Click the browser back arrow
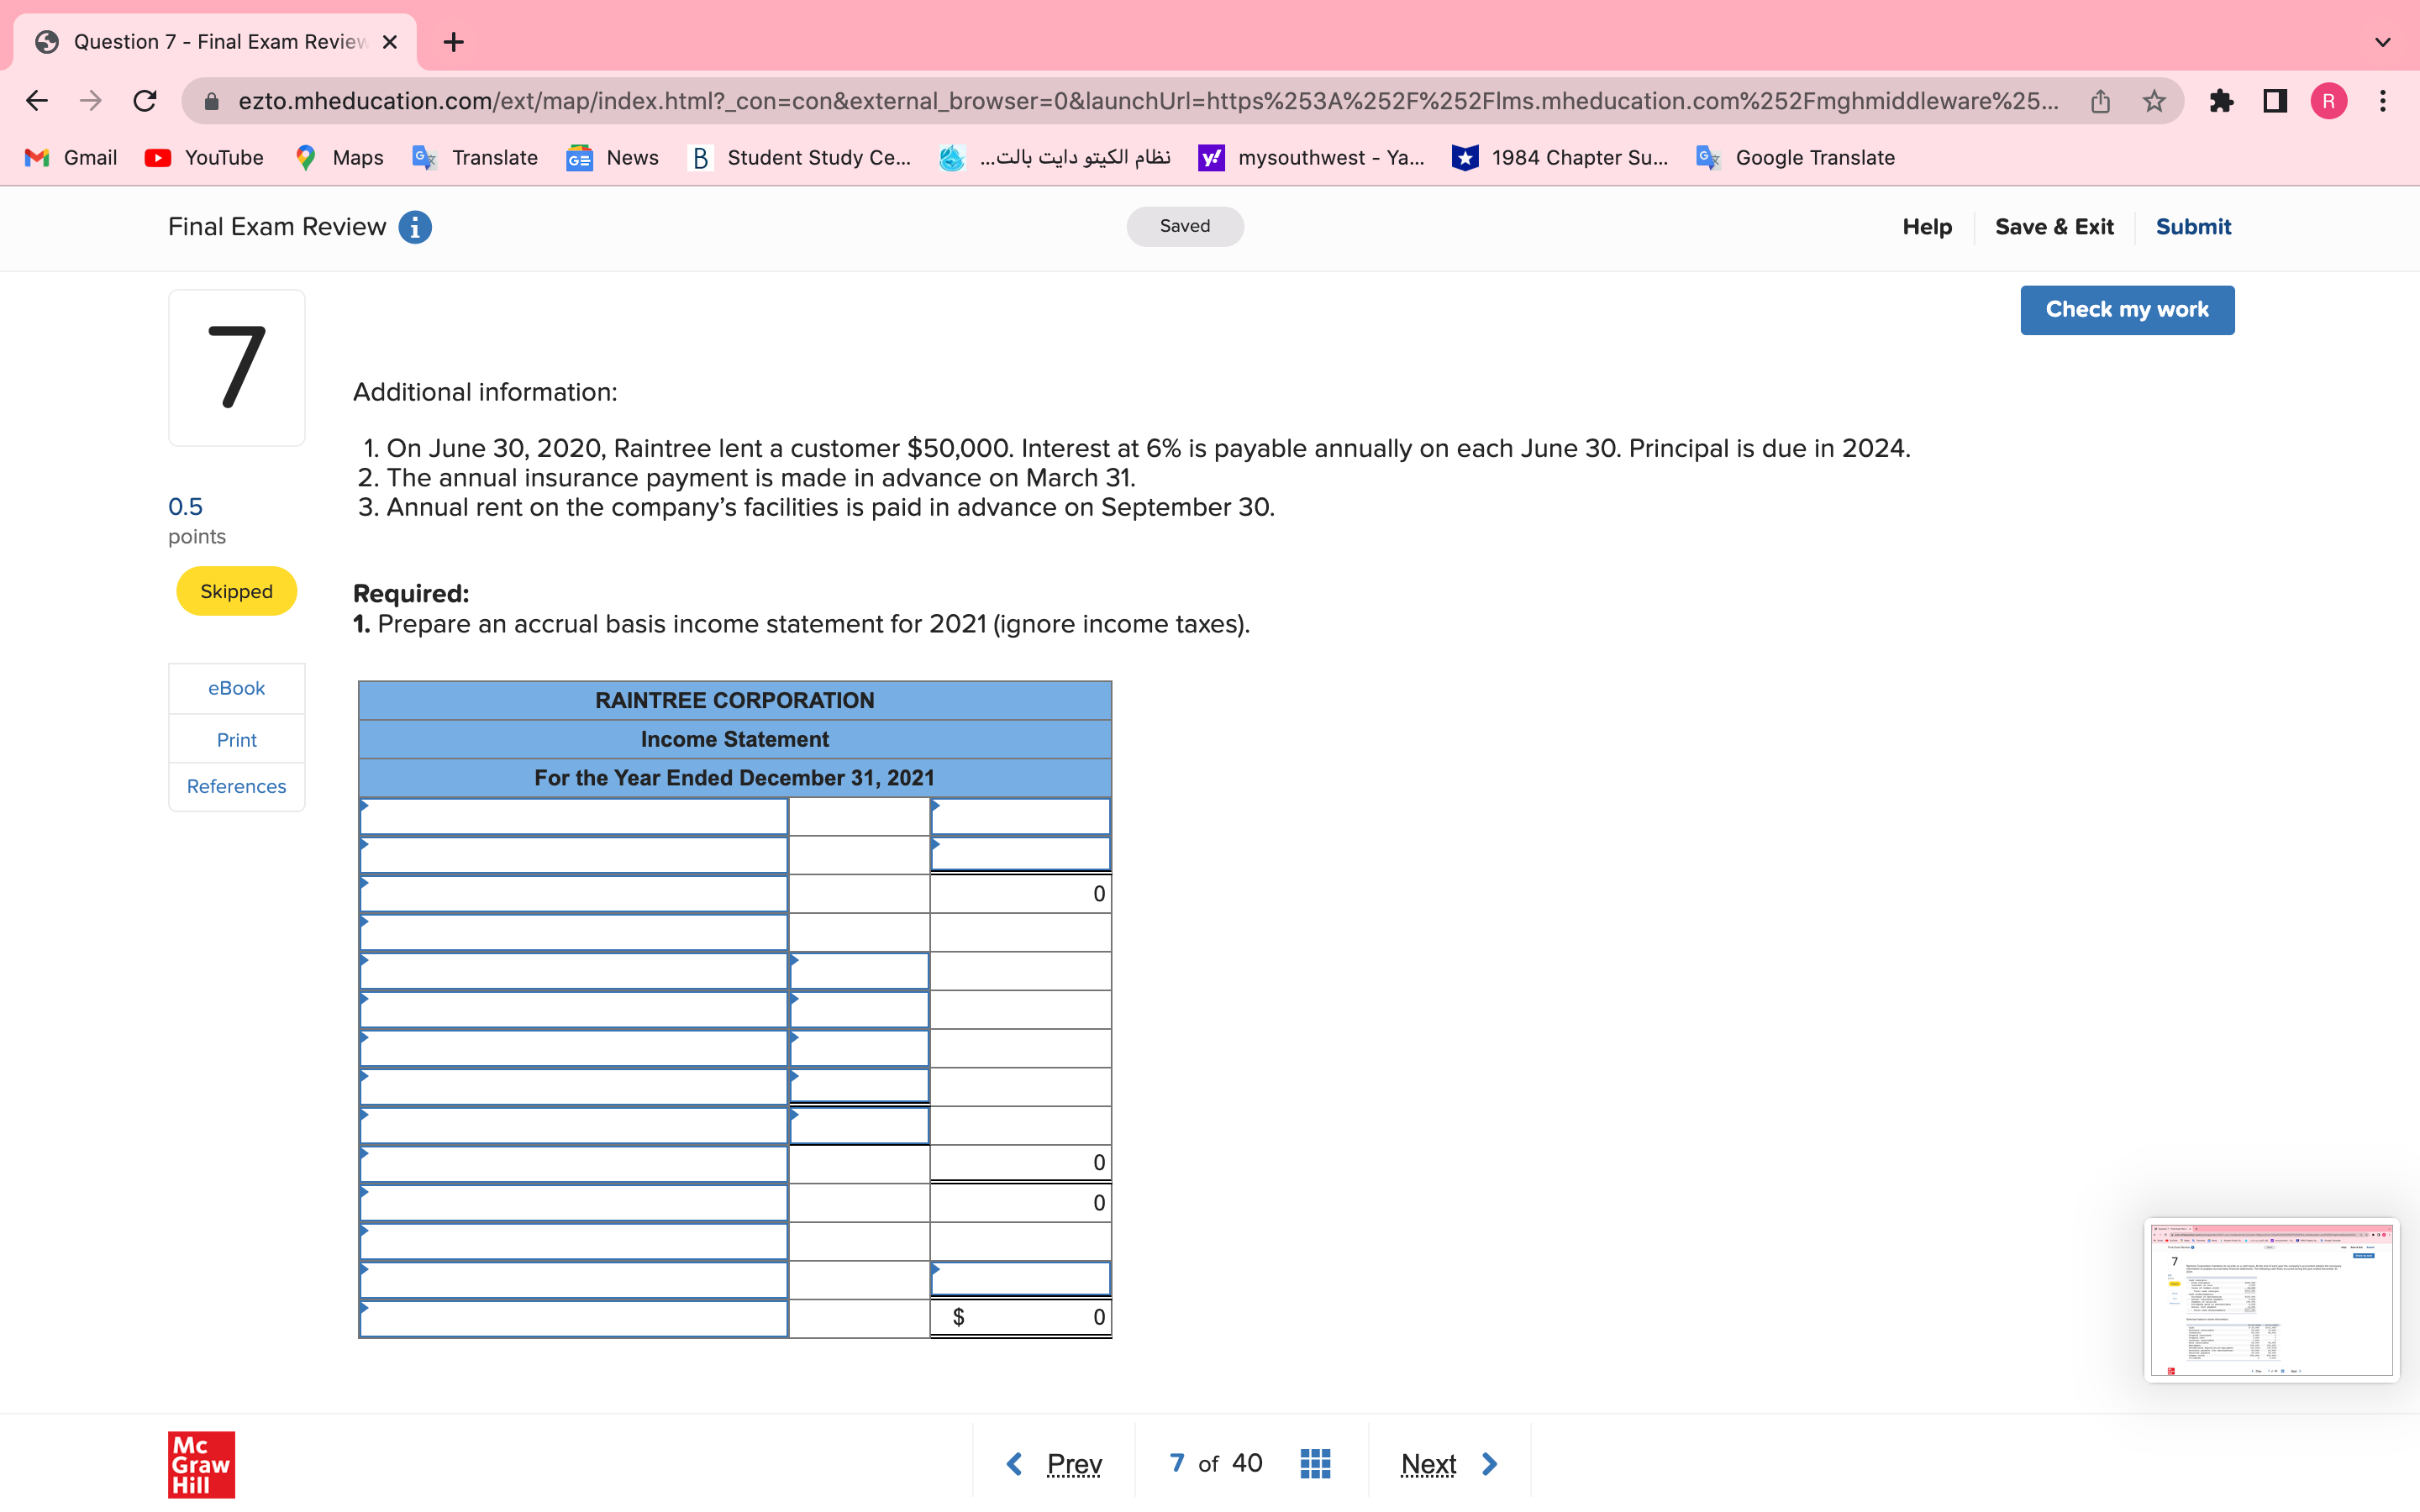This screenshot has width=2420, height=1512. tap(36, 100)
